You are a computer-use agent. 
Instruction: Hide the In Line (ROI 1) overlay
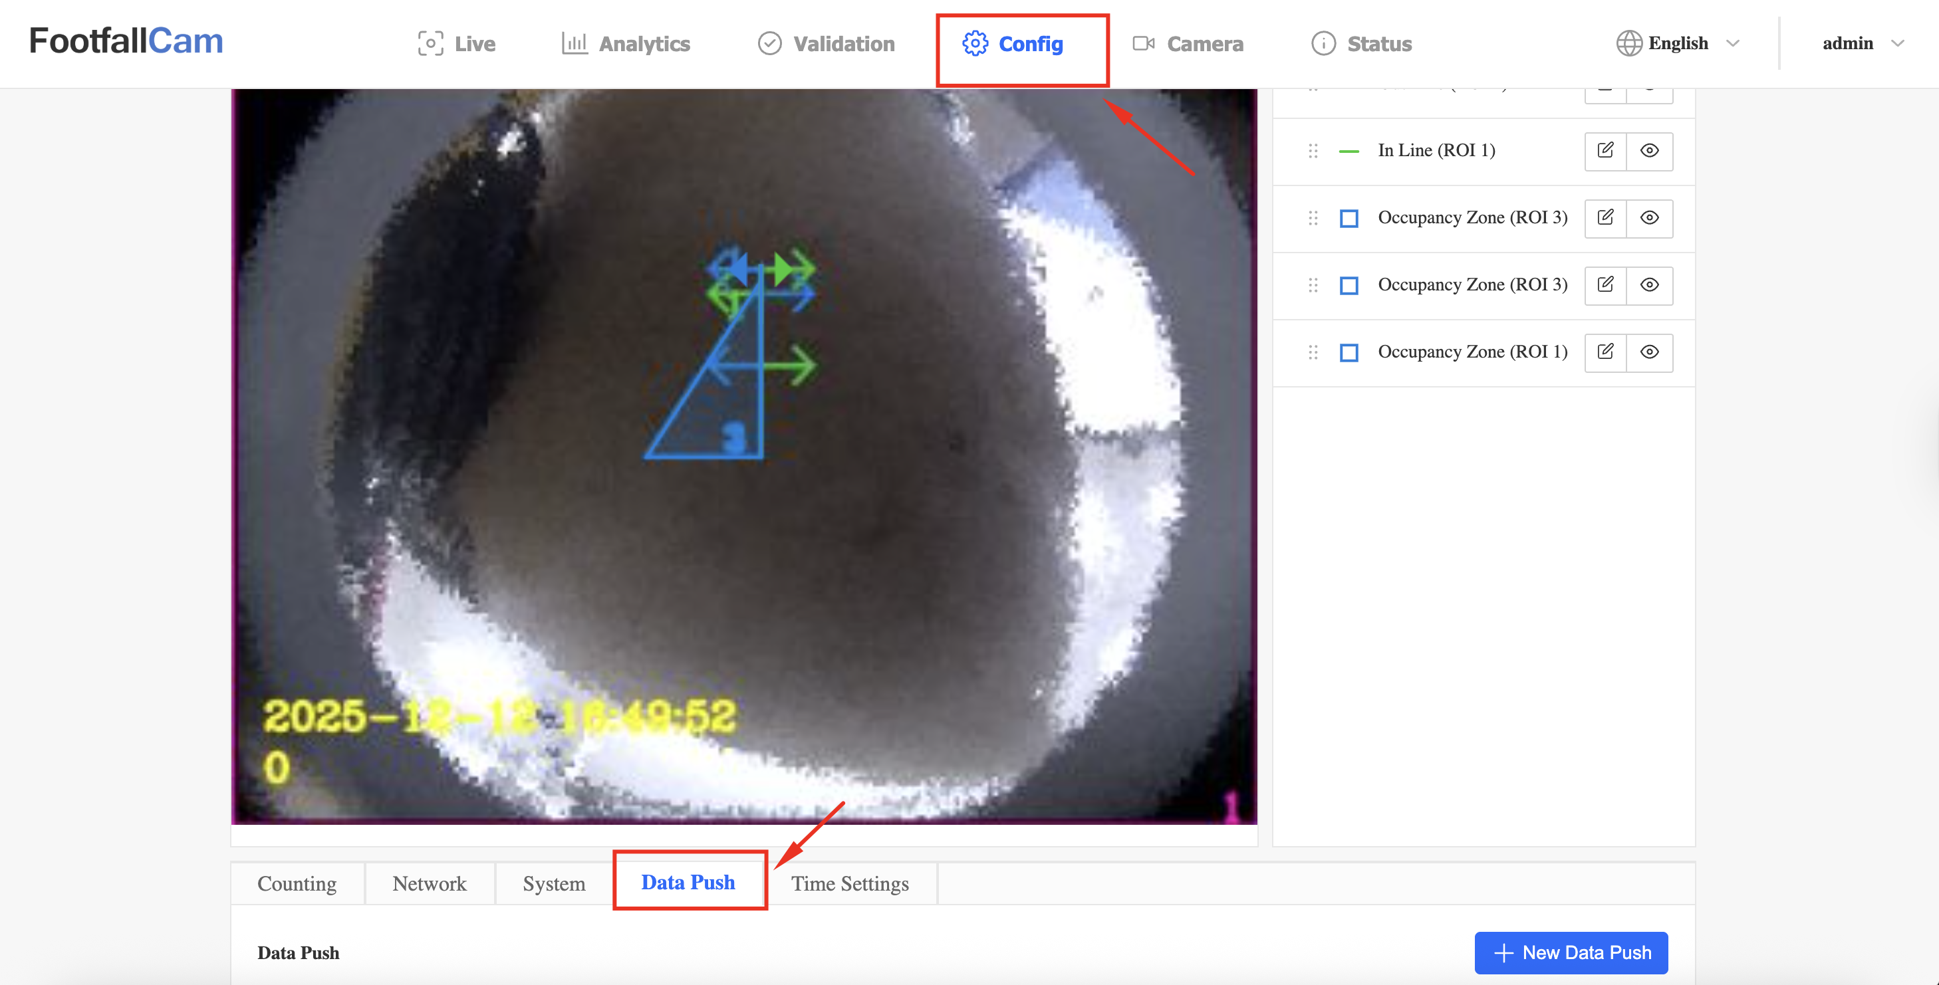pos(1649,150)
